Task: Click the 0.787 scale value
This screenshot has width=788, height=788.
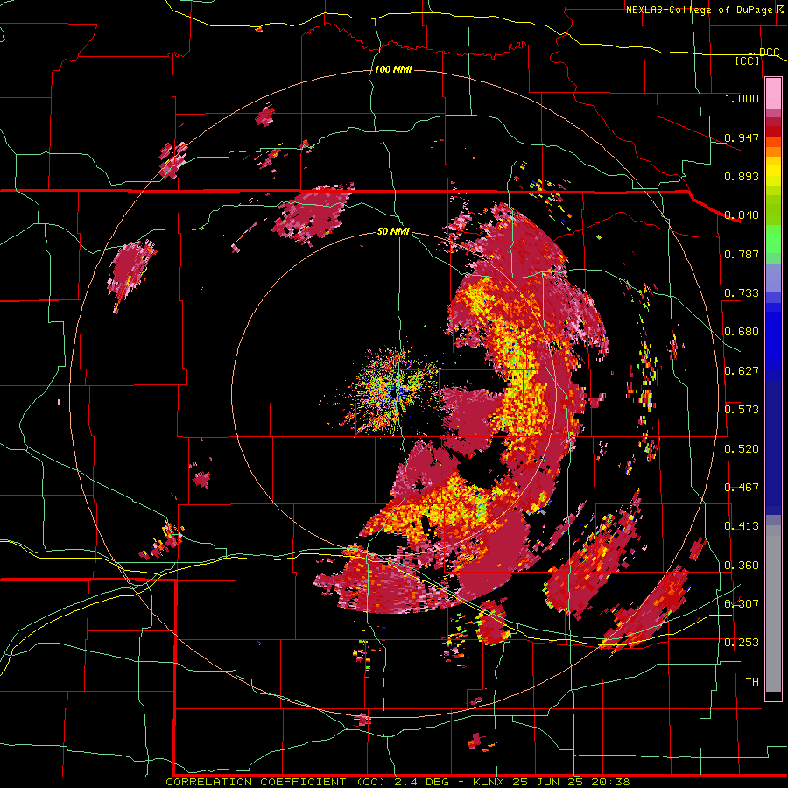Action: pyautogui.click(x=742, y=254)
